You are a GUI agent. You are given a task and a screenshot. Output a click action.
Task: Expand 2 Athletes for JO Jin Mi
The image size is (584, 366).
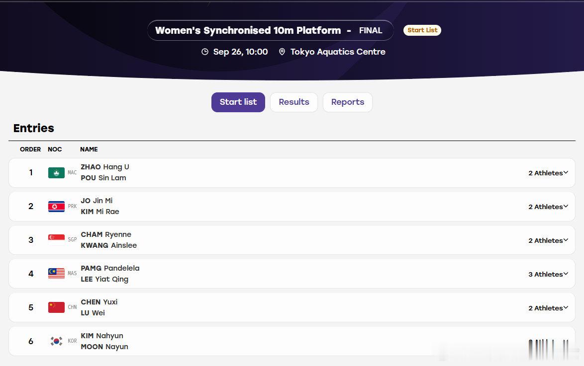(548, 207)
